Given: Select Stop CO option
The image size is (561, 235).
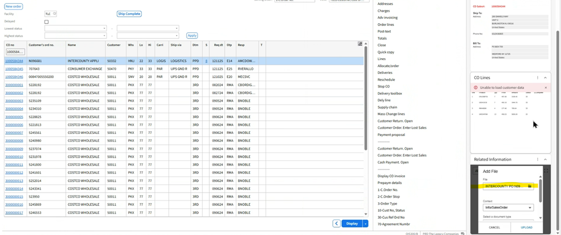Looking at the screenshot, I should point(384,86).
